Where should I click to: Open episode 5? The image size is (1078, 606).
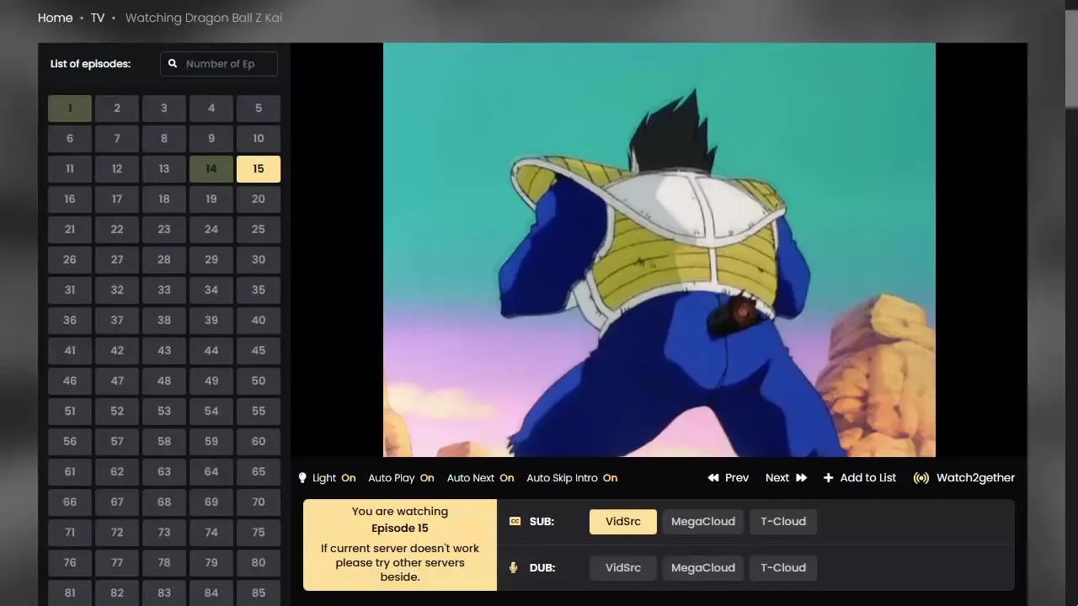click(259, 109)
